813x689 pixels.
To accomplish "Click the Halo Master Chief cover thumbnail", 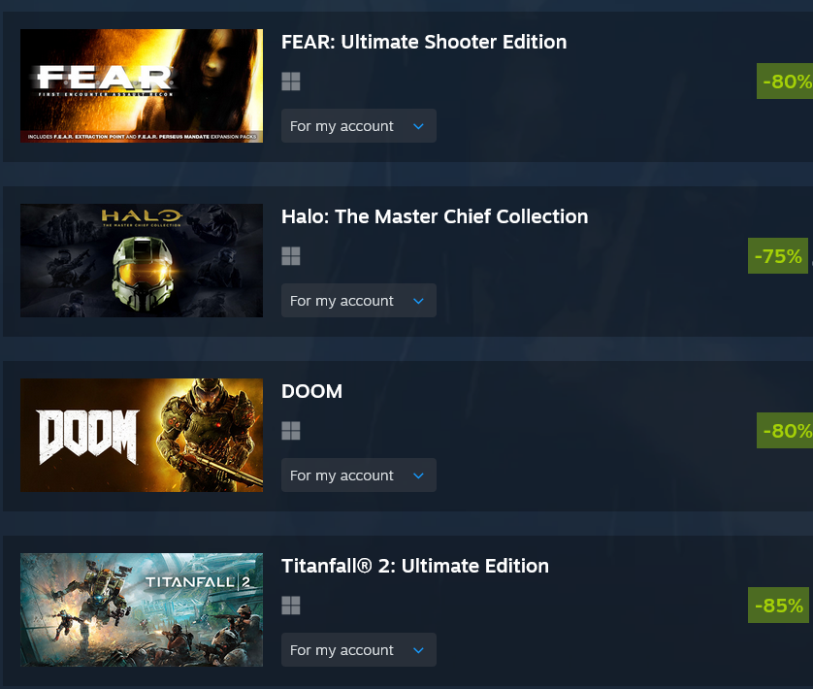I will tap(142, 260).
